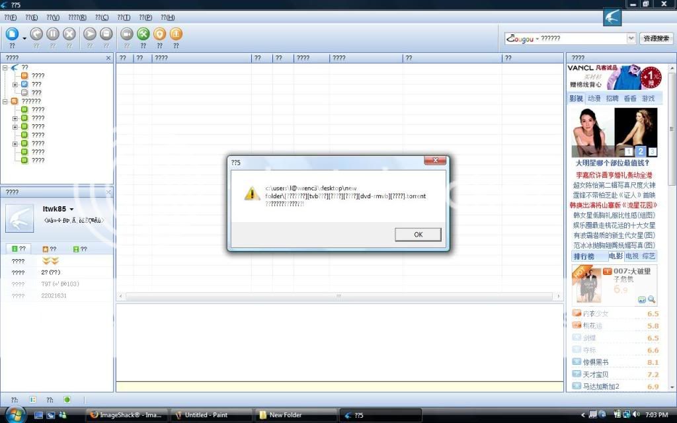This screenshot has height=423, width=677.
Task: Open the menu labeled with (H)
Action: [167, 17]
